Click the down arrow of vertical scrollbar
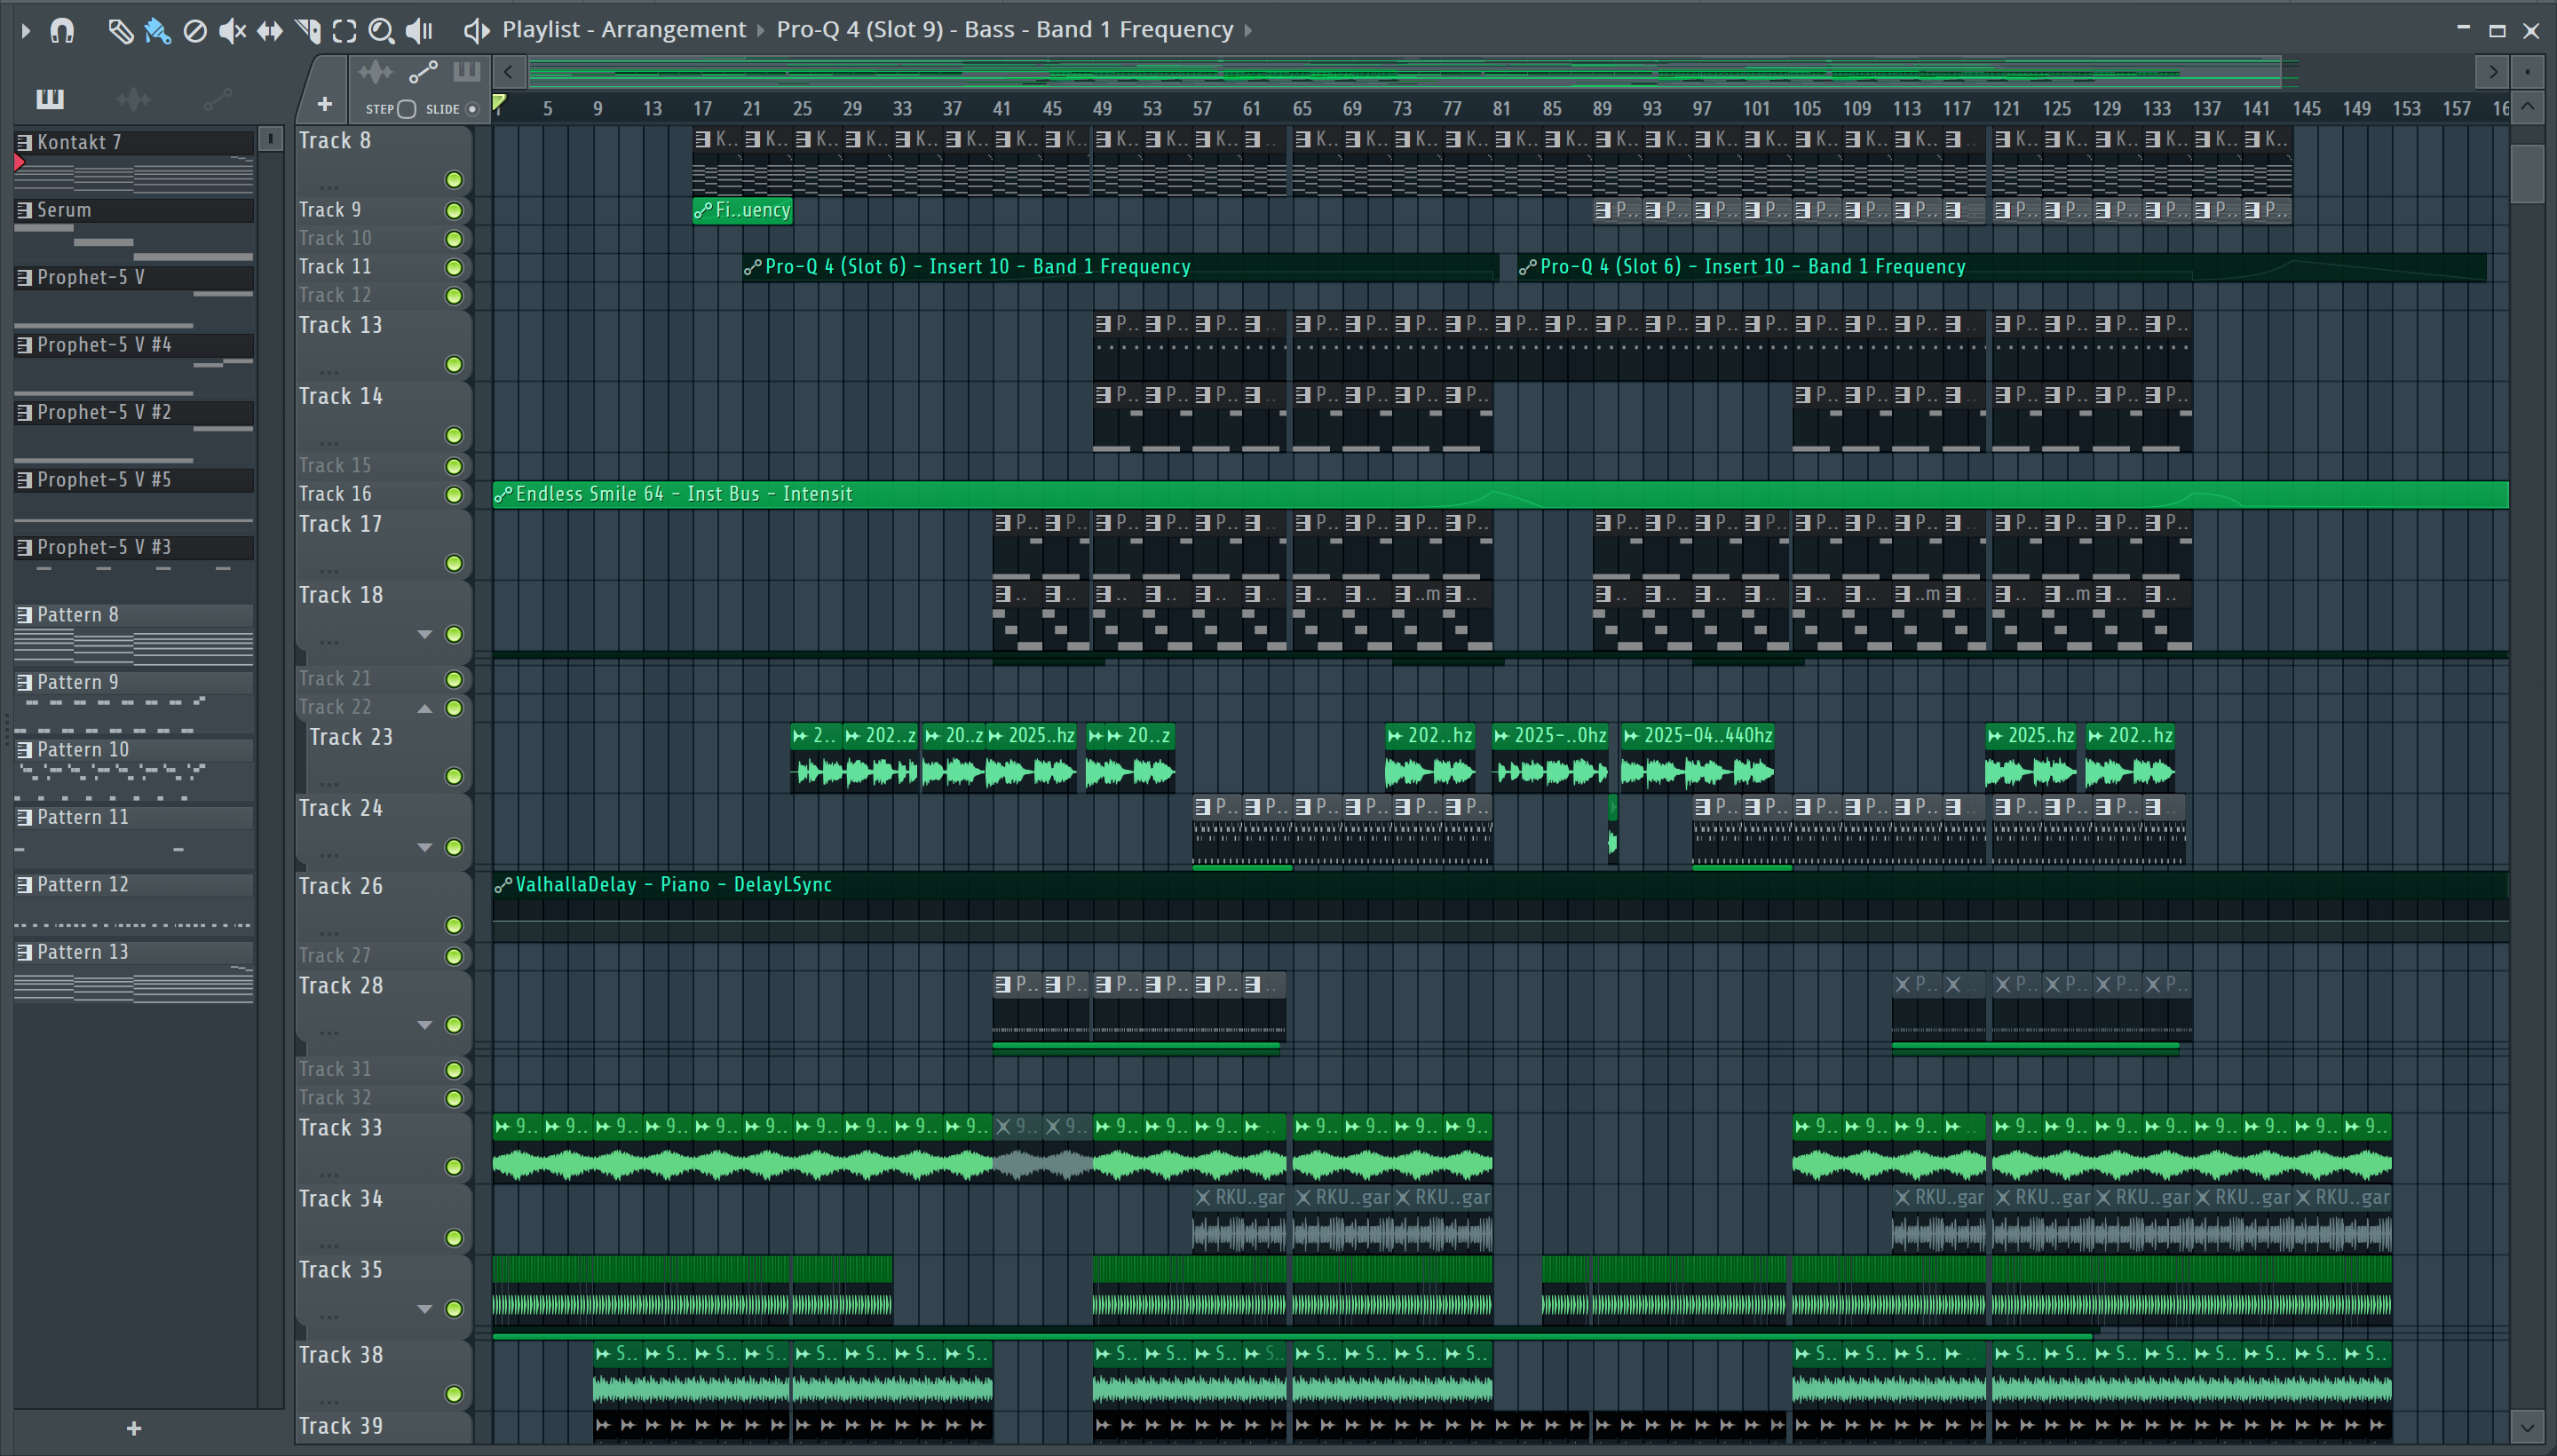The image size is (2557, 1456). click(2527, 1426)
